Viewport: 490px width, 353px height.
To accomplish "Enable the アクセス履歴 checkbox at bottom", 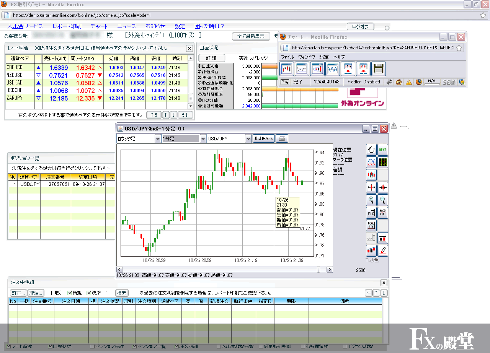I will click(x=345, y=346).
